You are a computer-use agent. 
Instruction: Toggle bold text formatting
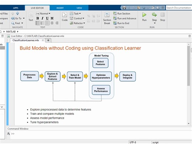point(38,18)
